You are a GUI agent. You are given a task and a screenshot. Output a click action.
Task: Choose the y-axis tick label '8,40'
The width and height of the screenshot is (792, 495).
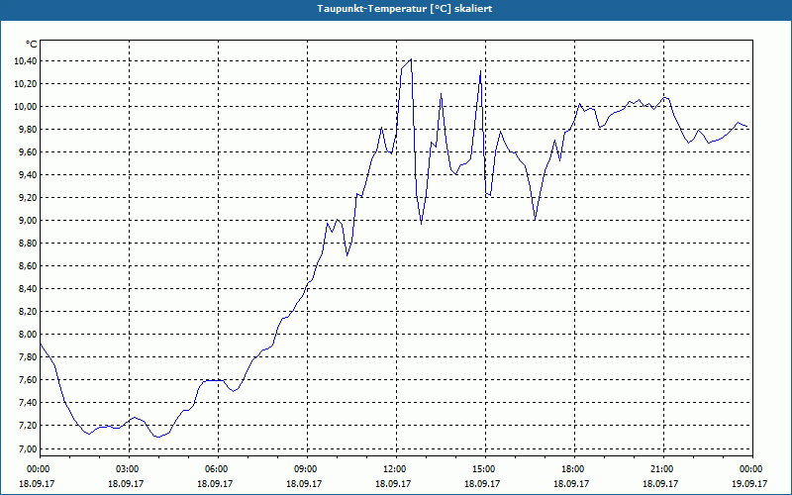point(29,288)
